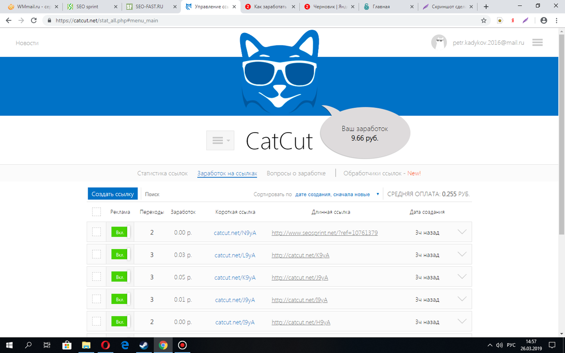Open the hamburger menu beside the email
This screenshot has width=565, height=353.
click(x=538, y=42)
